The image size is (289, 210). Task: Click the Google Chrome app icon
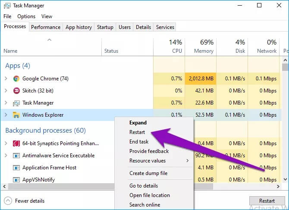point(16,79)
